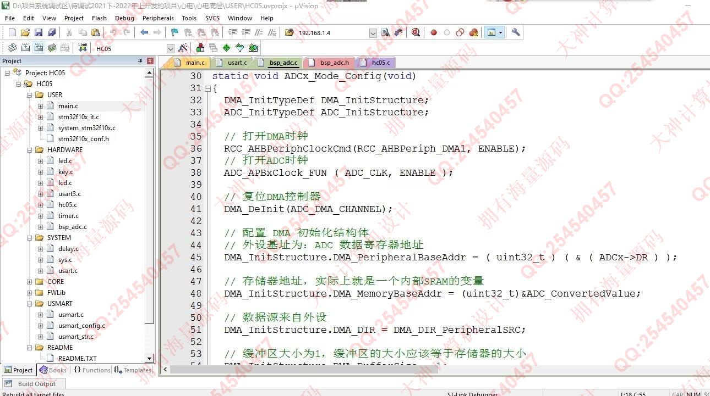Unindent the selected lines
710x396 pixels.
tap(245, 32)
